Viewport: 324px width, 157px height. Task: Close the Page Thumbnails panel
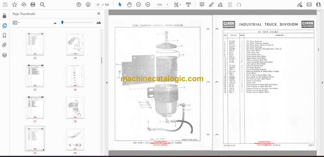pos(99,14)
